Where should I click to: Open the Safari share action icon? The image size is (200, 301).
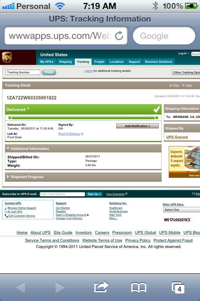coord(101,287)
